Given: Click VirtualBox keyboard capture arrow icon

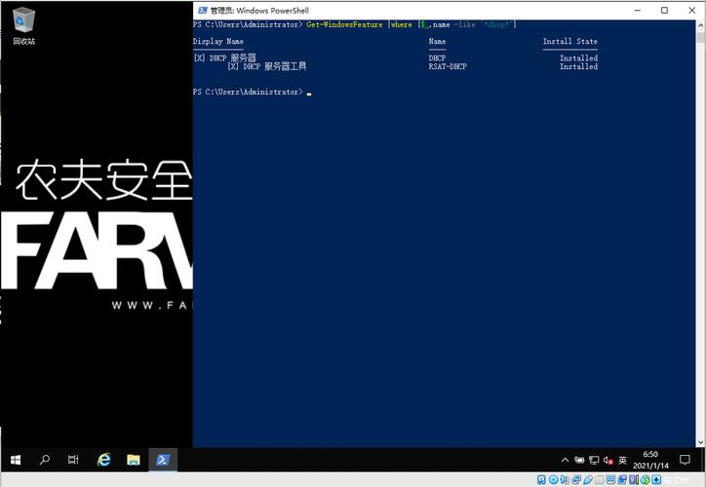Looking at the screenshot, I should click(x=656, y=479).
